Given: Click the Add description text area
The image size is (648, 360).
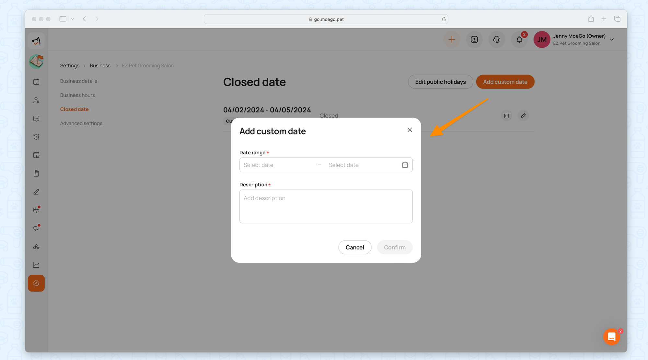Looking at the screenshot, I should point(326,206).
